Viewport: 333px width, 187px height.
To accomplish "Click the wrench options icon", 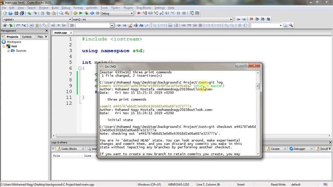I will [291, 25].
